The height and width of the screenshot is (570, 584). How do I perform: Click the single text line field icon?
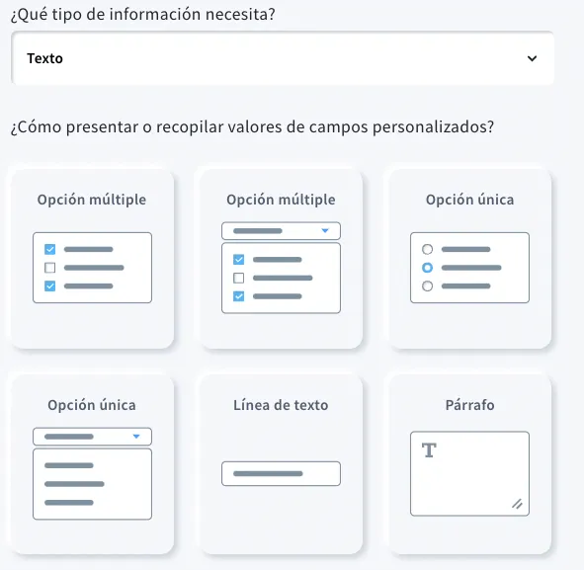(x=281, y=473)
